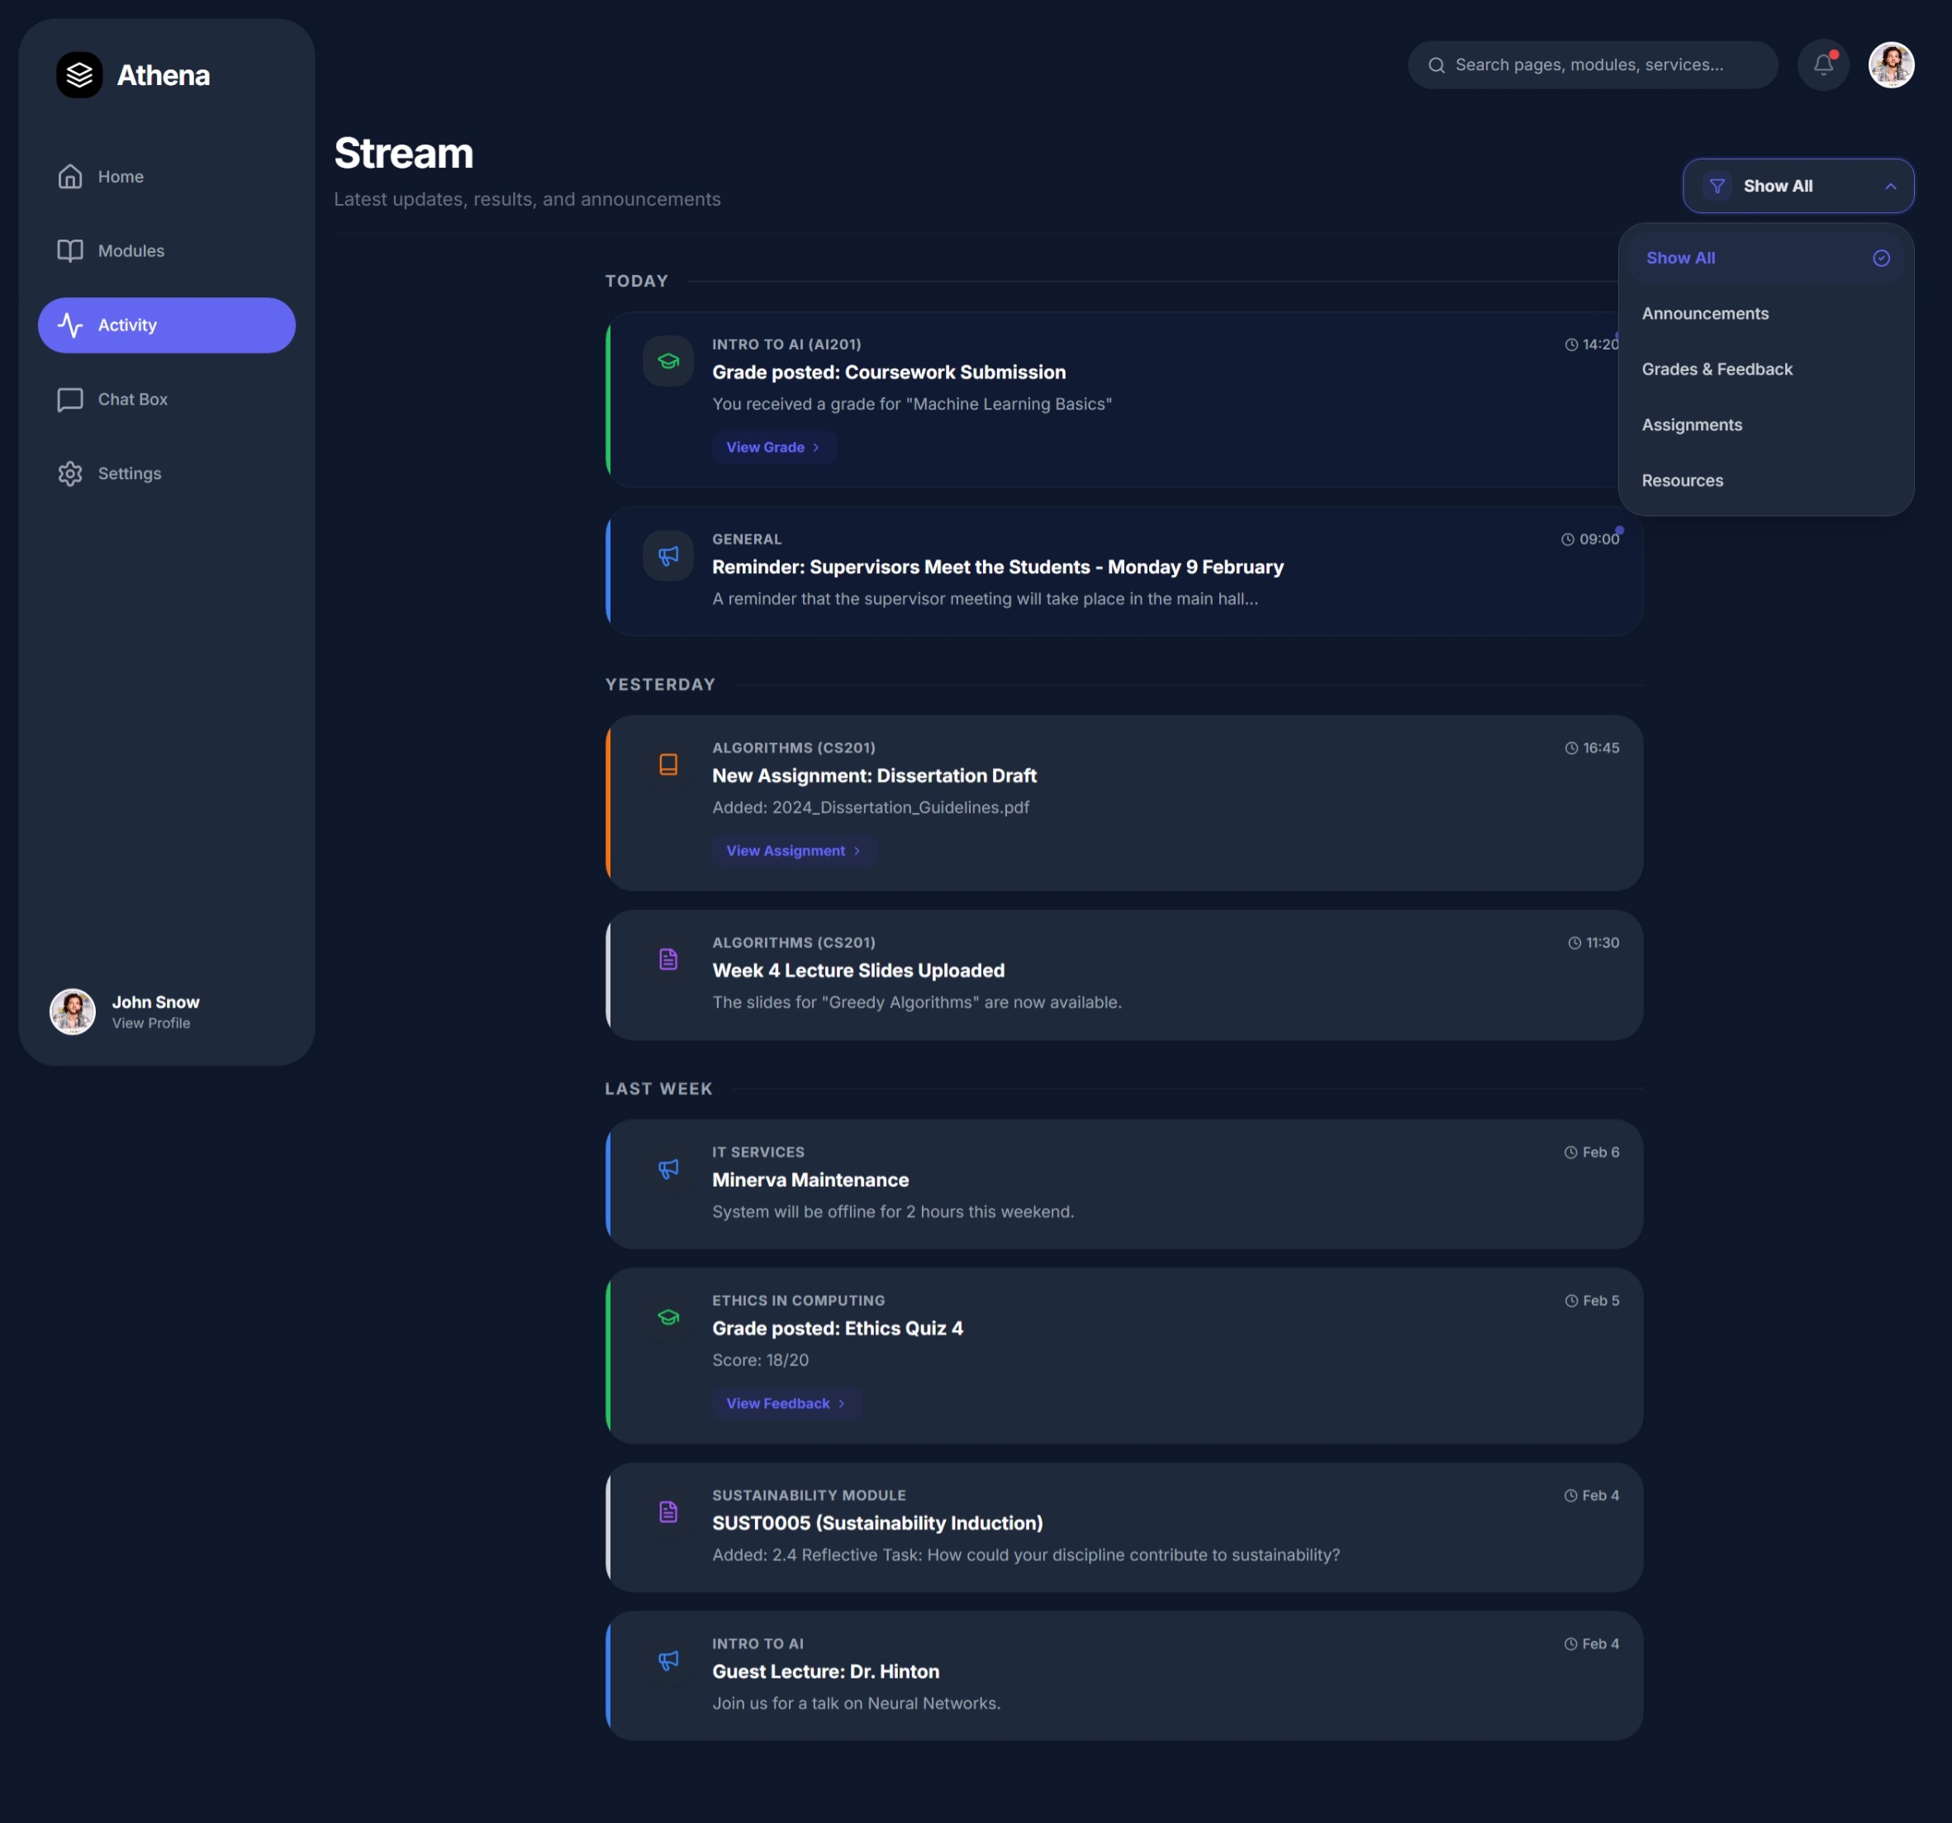Click the megaphone icon on Supervisors reminder
Screen dimensions: 1952x1823
pyautogui.click(x=667, y=556)
